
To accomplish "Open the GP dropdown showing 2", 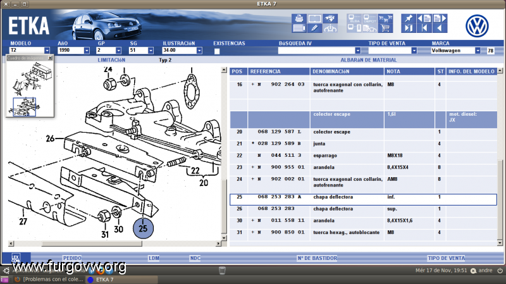I will (x=118, y=51).
